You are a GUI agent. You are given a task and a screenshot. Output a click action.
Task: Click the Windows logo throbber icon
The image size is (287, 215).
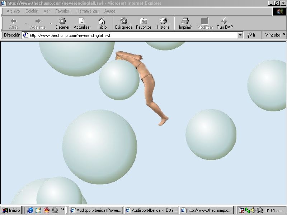point(279,11)
